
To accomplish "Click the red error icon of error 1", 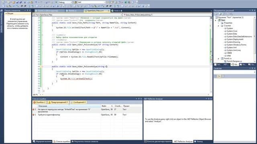I will click(x=33, y=115).
